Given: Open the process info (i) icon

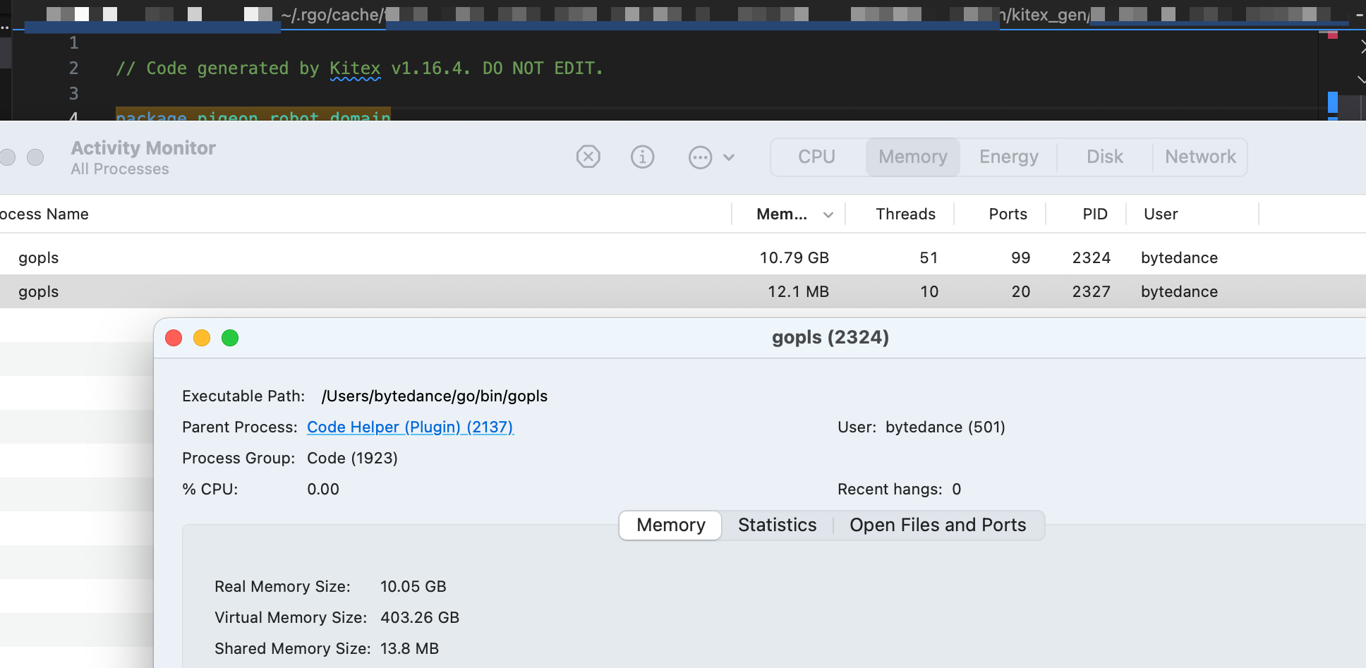Looking at the screenshot, I should pyautogui.click(x=642, y=157).
